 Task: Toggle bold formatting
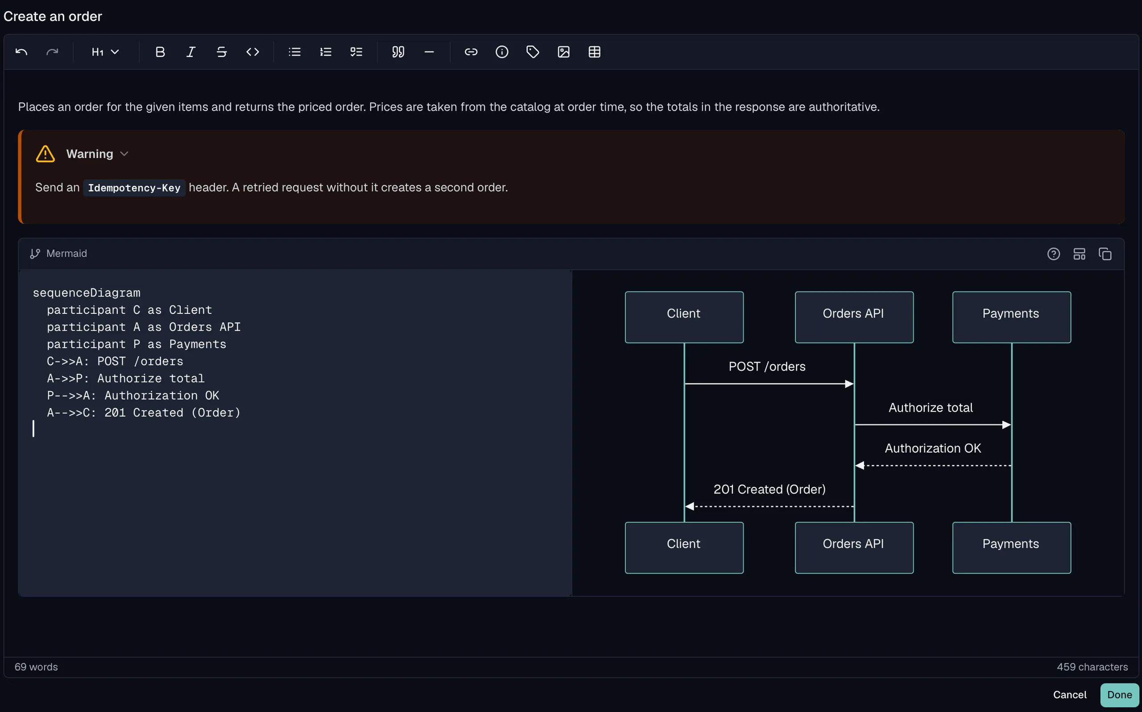pyautogui.click(x=160, y=52)
